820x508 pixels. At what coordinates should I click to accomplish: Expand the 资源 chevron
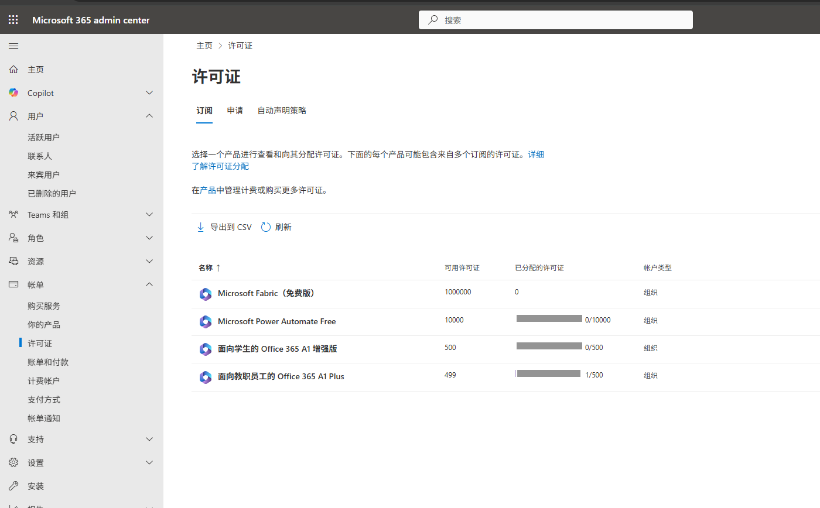click(149, 262)
